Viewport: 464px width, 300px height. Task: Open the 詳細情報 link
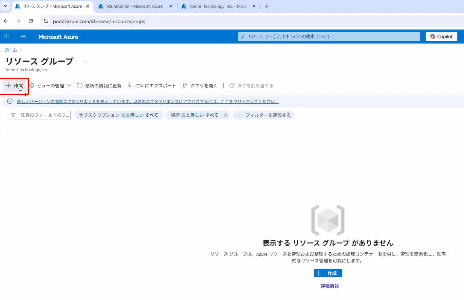pos(329,286)
